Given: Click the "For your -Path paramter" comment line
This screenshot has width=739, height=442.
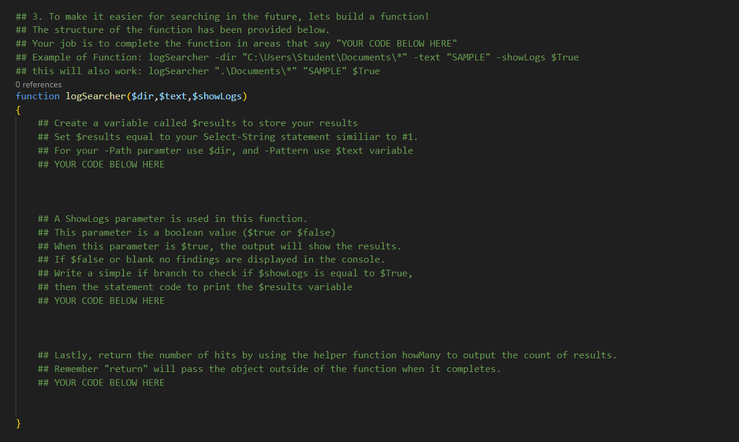Looking at the screenshot, I should [225, 151].
